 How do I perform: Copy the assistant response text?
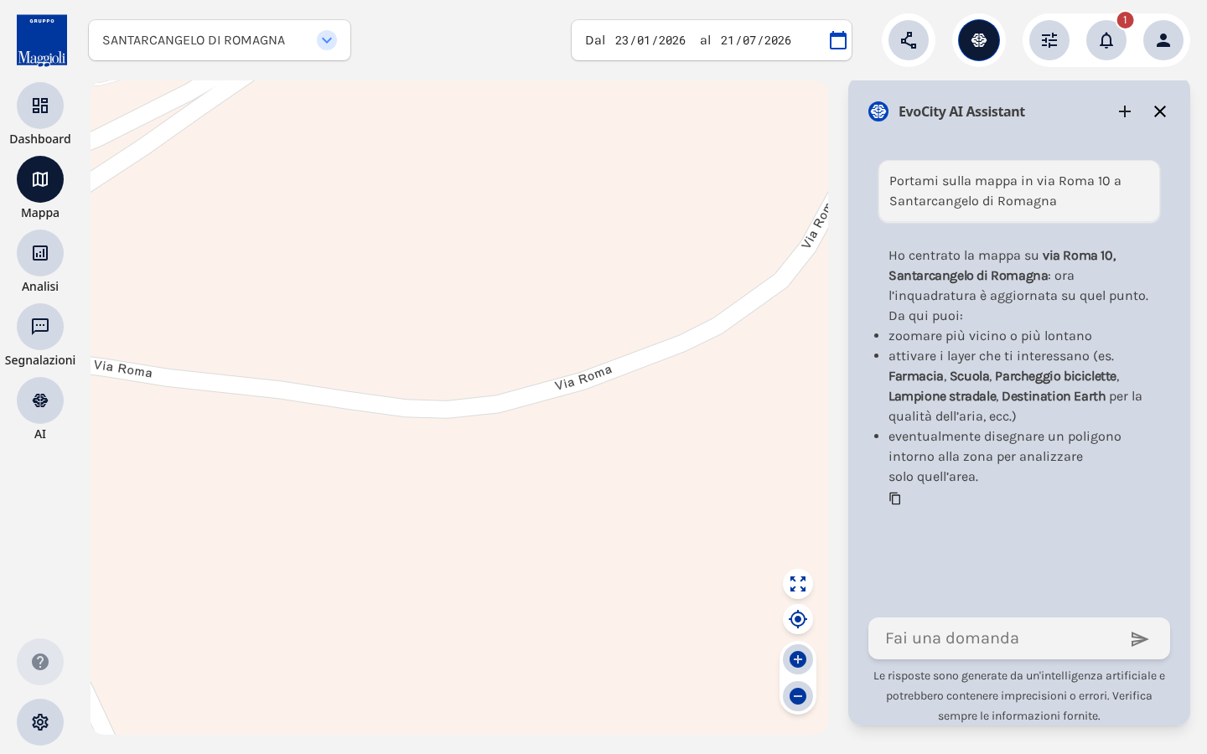[x=895, y=498]
